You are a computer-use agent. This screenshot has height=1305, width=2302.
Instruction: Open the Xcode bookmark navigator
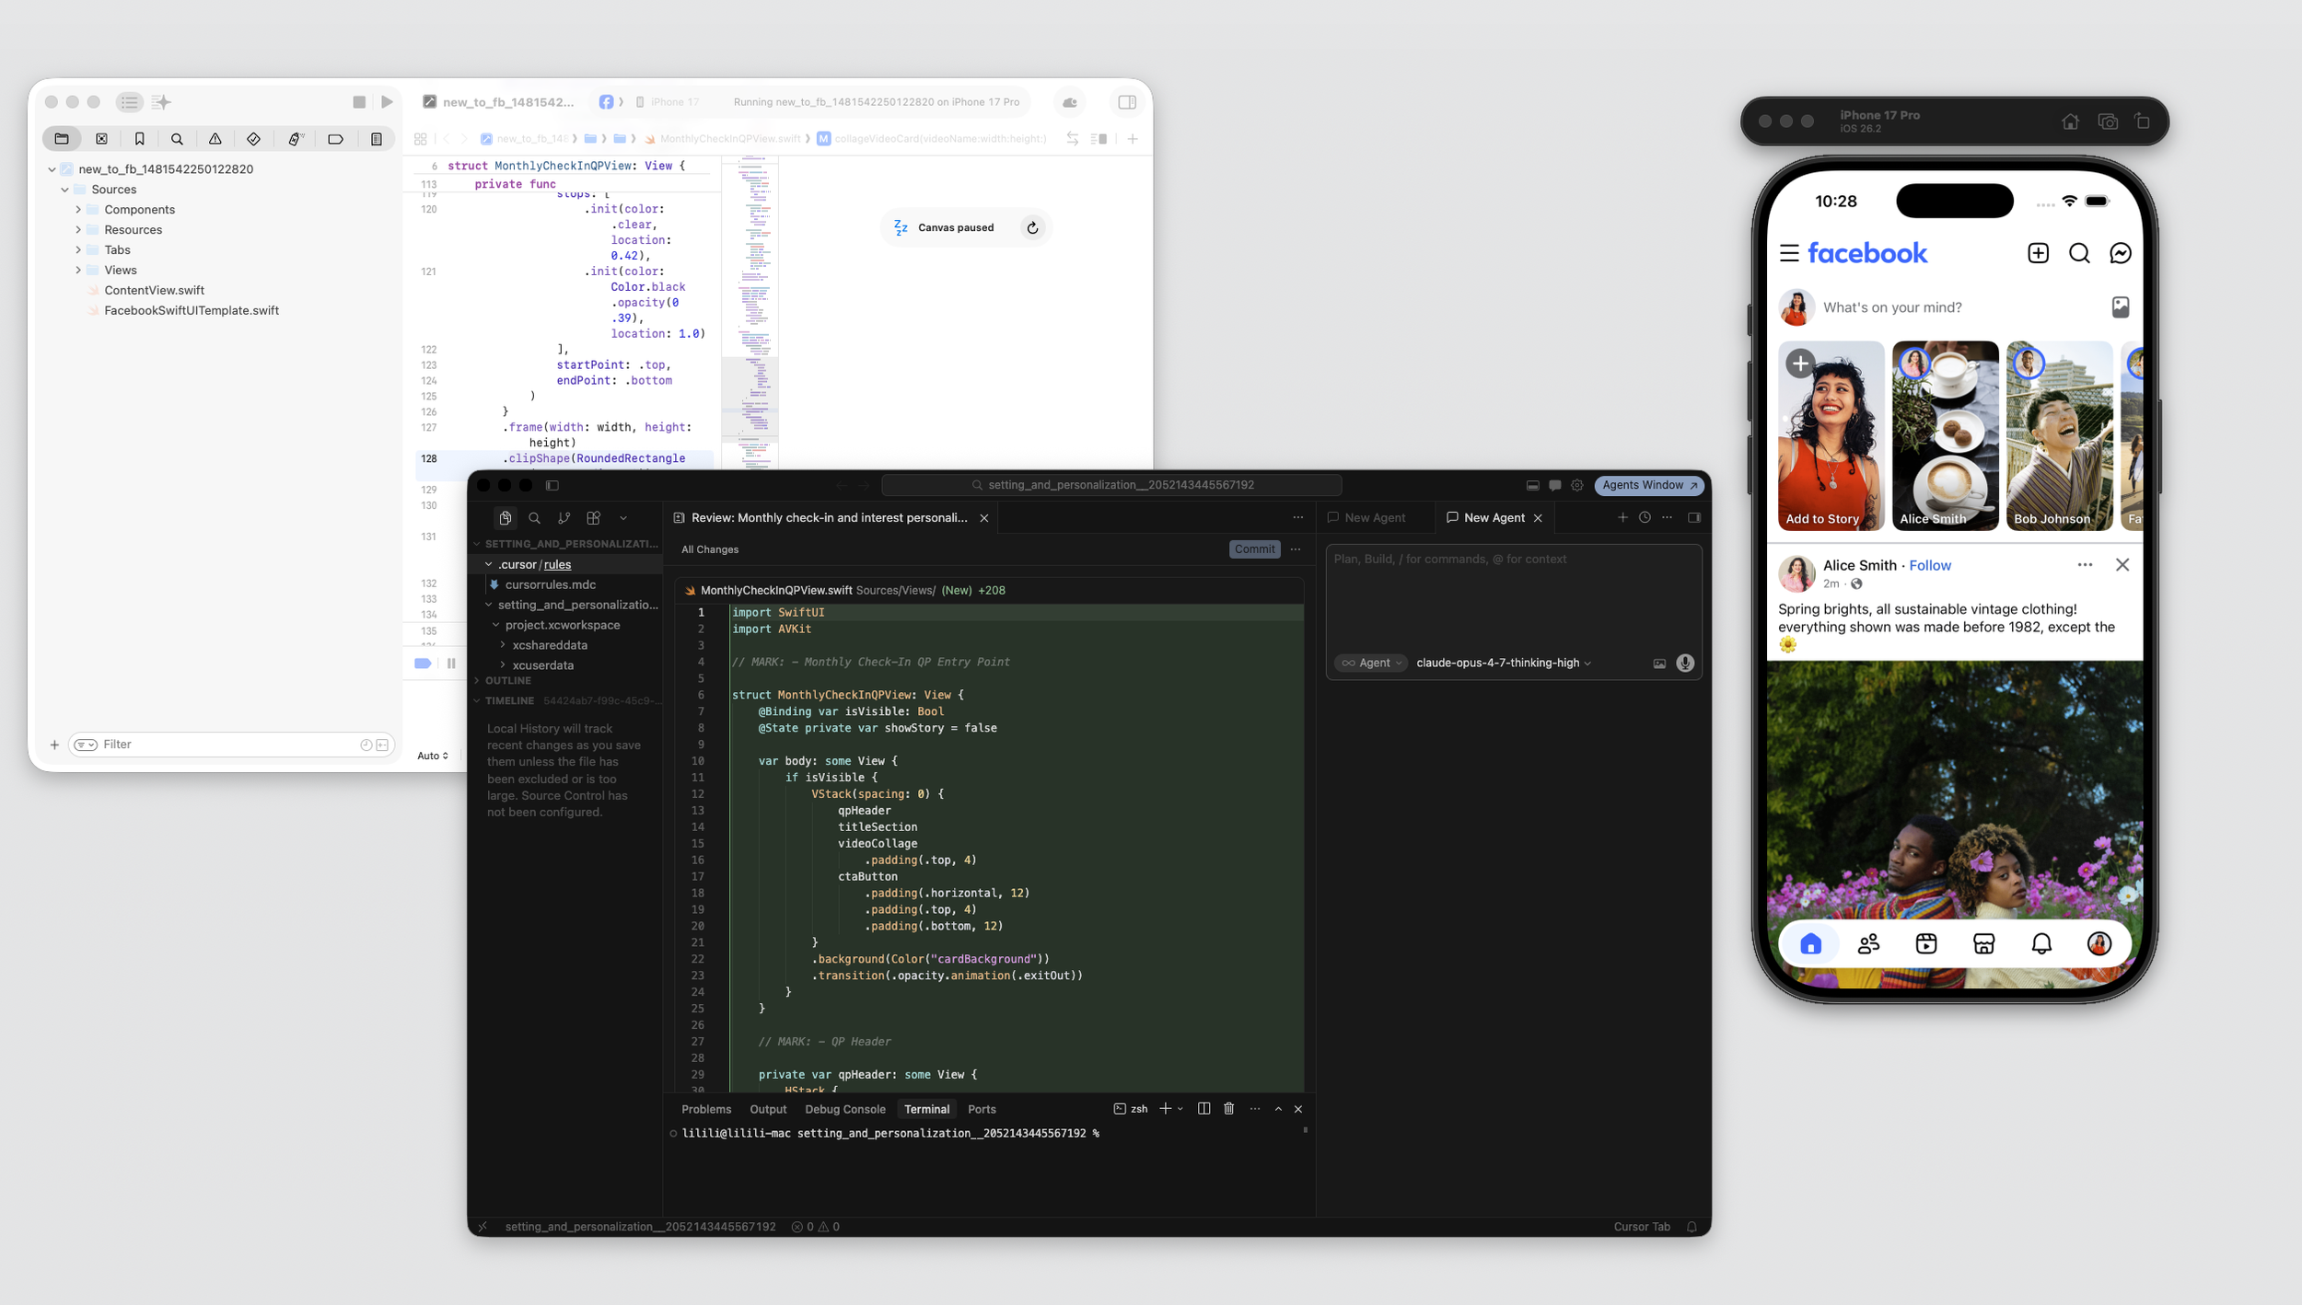139,139
